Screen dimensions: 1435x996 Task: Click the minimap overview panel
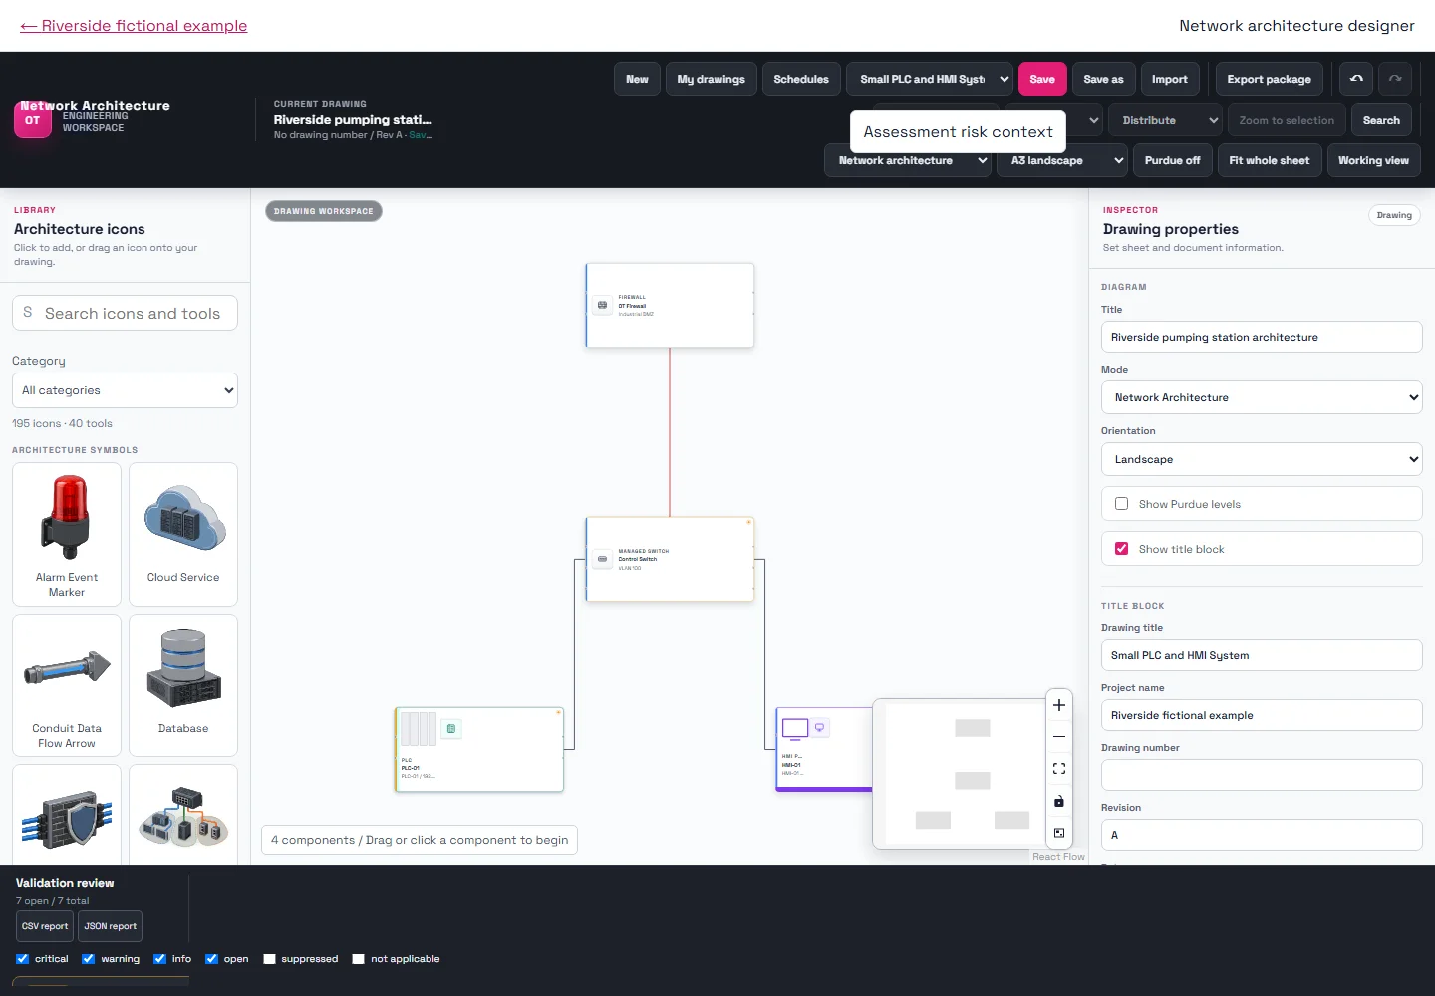959,774
